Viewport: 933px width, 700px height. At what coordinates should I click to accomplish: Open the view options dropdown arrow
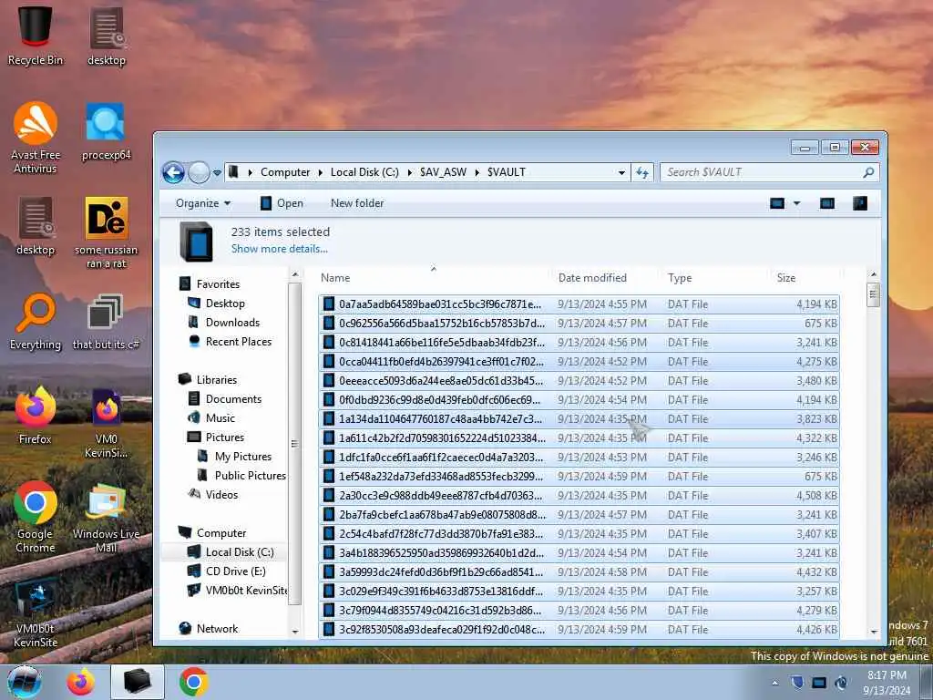796,203
